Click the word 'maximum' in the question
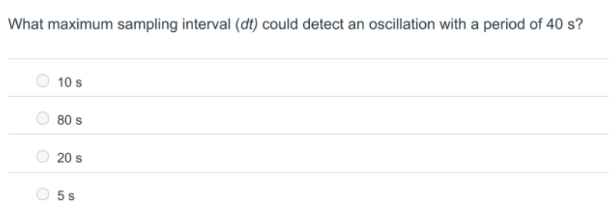The height and width of the screenshot is (219, 616). (x=80, y=24)
